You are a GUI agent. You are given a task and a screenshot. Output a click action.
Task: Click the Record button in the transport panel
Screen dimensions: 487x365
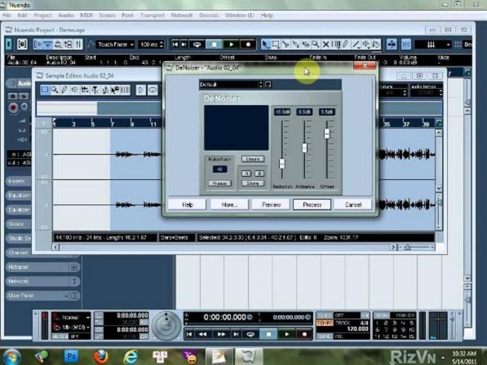tap(304, 334)
